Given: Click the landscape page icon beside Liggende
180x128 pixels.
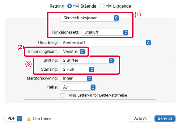Looking at the screenshot, I should (x=109, y=6).
